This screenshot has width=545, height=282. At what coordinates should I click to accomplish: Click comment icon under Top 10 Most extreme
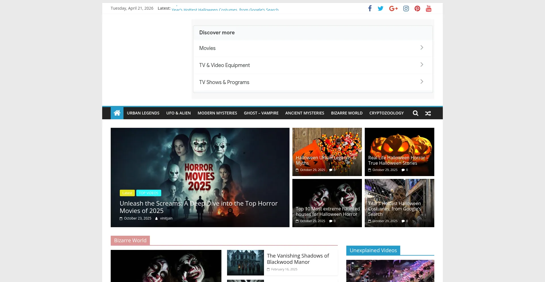331,221
